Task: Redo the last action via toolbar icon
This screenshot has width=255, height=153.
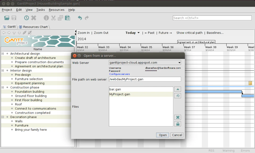Action: (x=87, y=18)
